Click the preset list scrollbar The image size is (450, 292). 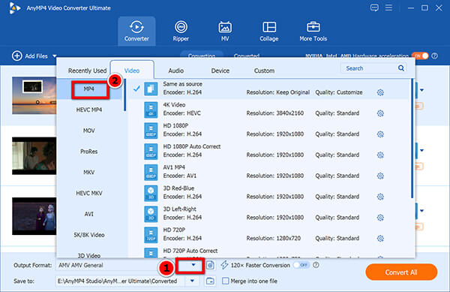[x=412, y=138]
